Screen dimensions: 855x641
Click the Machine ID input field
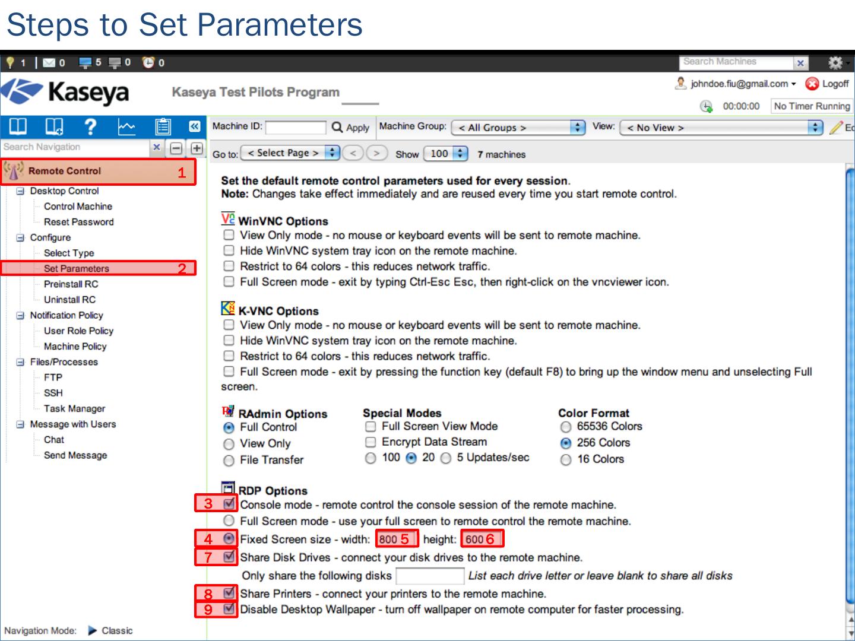tap(296, 128)
